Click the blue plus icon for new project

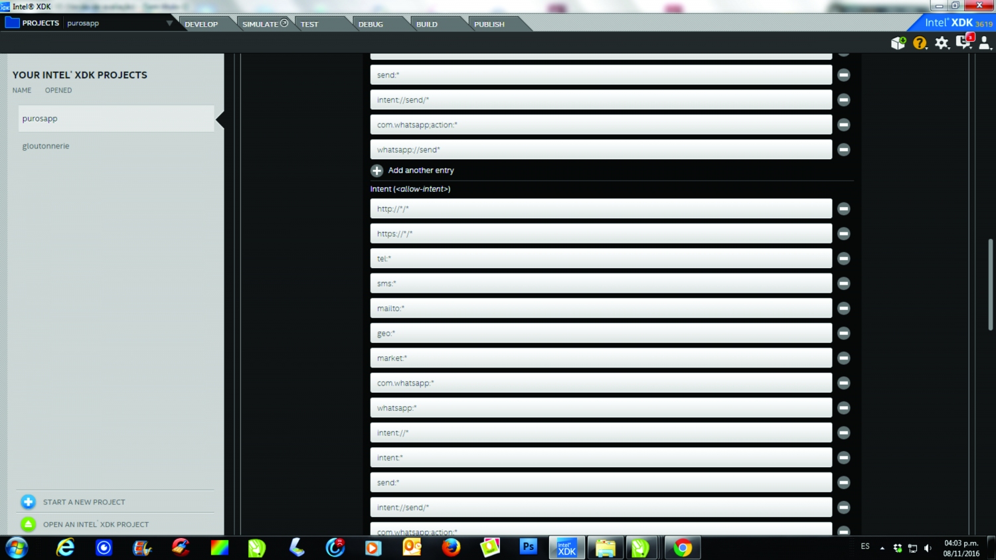pos(28,502)
